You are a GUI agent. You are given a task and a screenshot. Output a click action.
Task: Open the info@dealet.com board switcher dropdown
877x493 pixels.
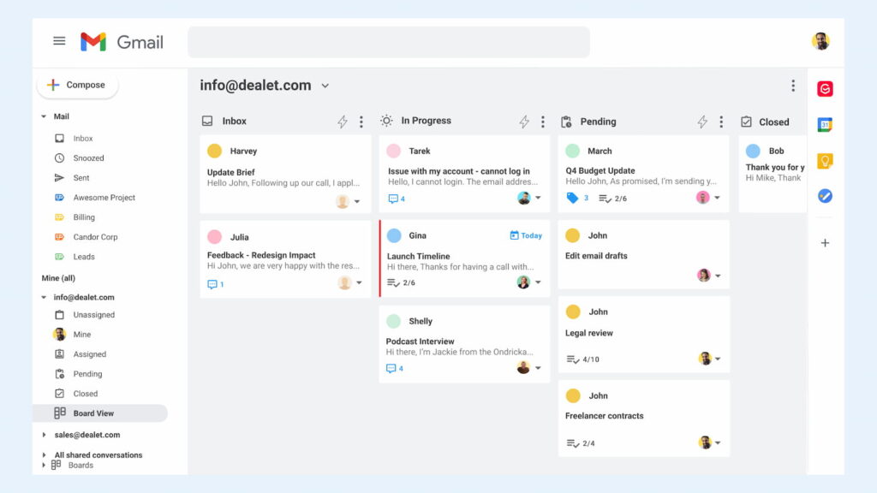tap(325, 86)
